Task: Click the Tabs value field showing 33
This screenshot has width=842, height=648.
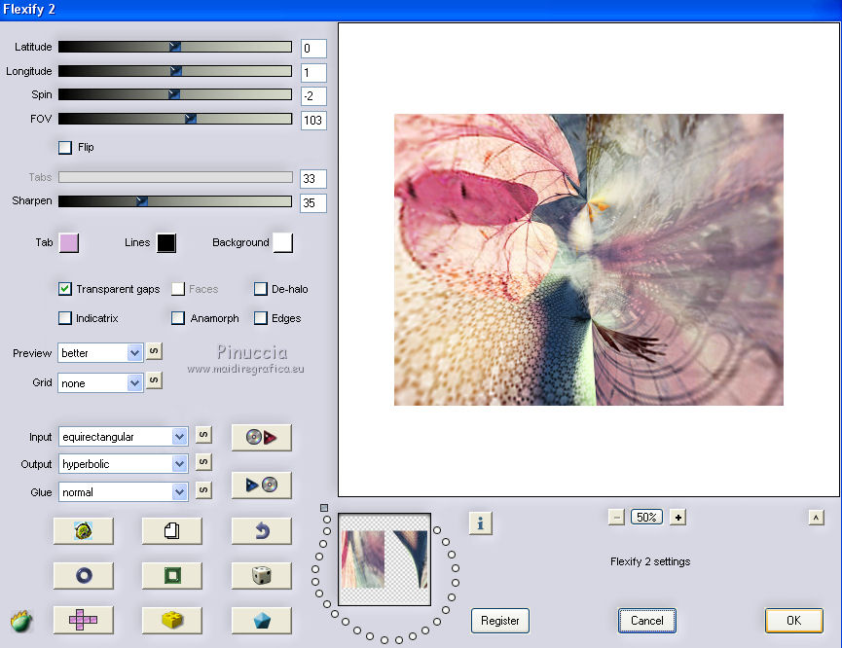Action: click(x=313, y=179)
